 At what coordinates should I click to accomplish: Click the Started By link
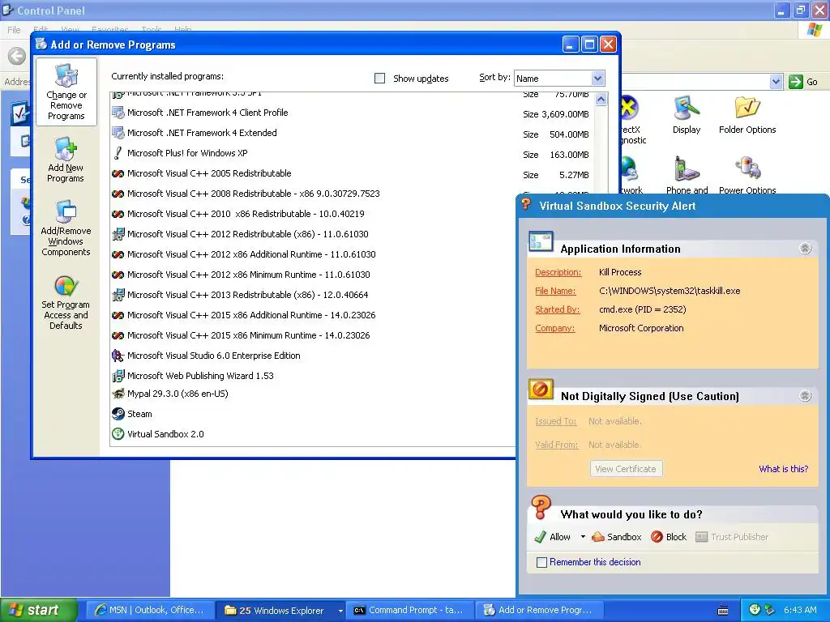click(558, 309)
